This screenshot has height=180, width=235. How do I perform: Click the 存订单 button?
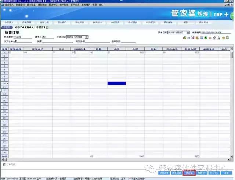tap(189, 173)
